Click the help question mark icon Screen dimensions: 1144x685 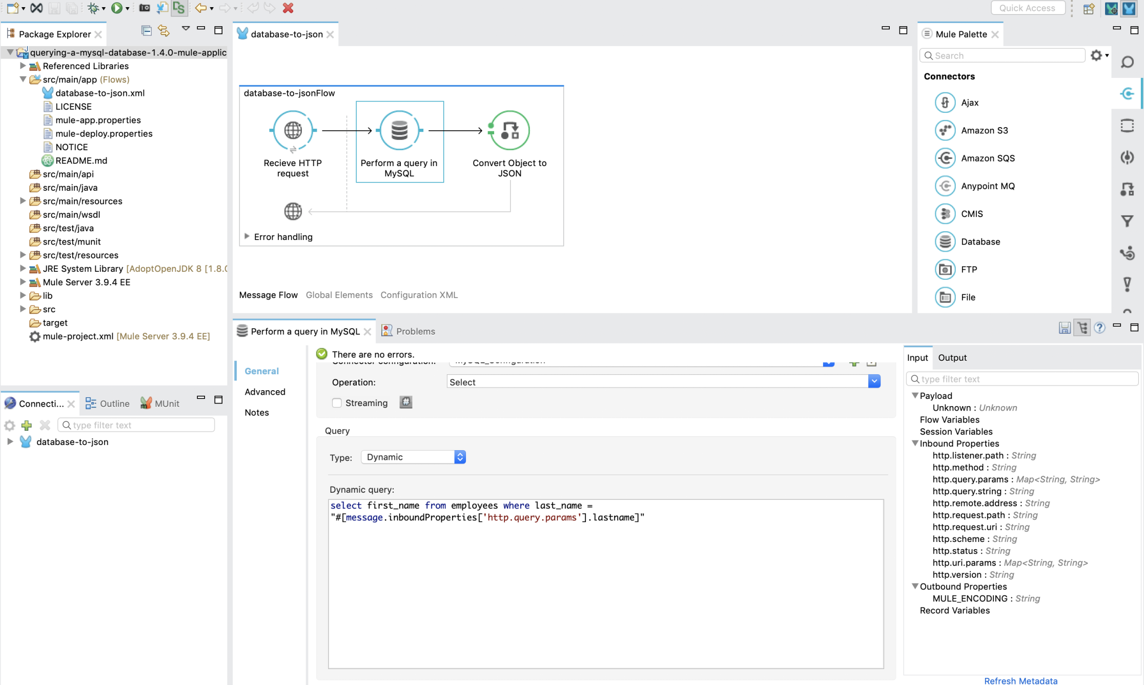(1099, 328)
